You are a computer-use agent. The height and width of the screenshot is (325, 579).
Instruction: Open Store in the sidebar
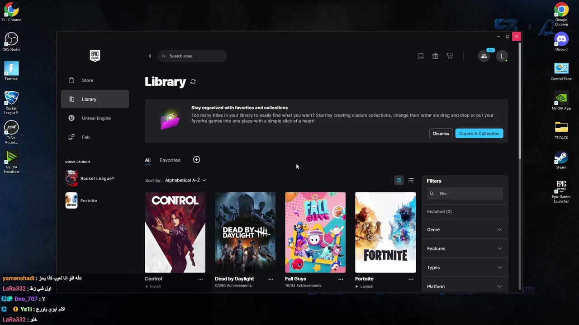[95, 80]
